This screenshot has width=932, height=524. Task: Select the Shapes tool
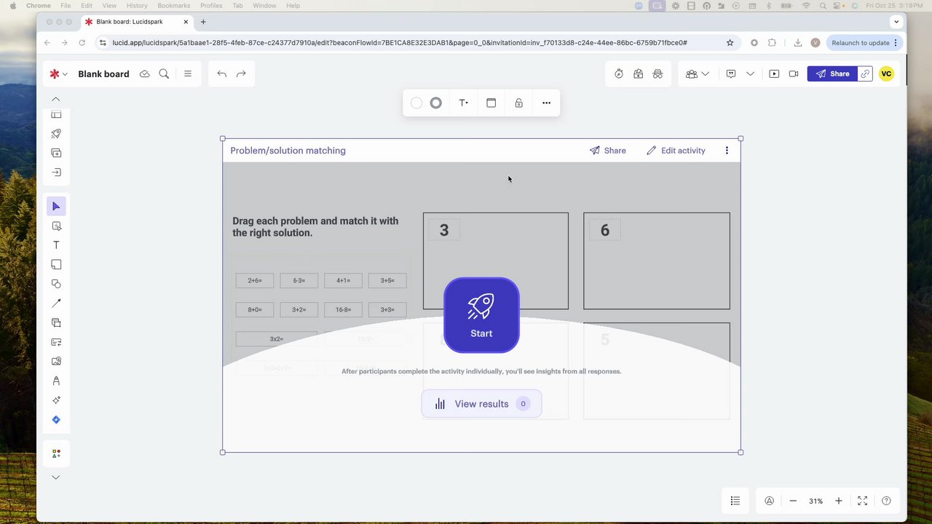[56, 284]
